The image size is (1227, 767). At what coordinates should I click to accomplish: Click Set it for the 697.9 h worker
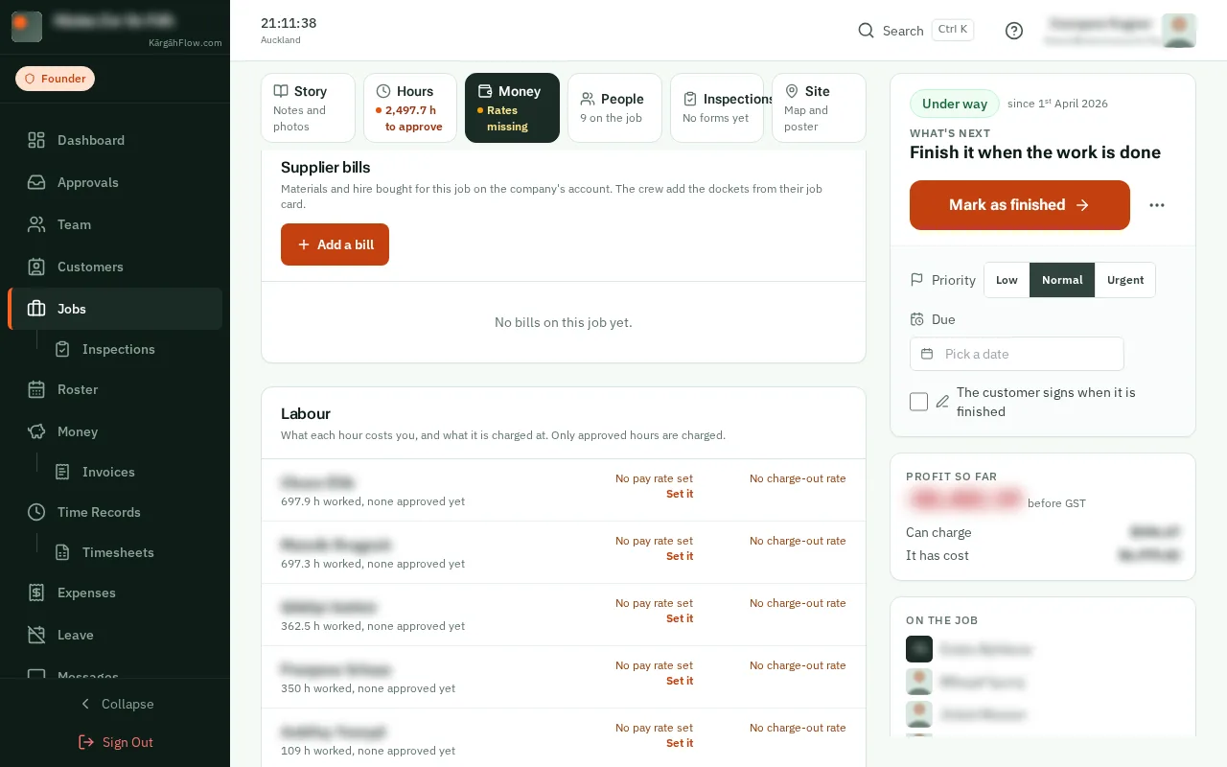[680, 494]
